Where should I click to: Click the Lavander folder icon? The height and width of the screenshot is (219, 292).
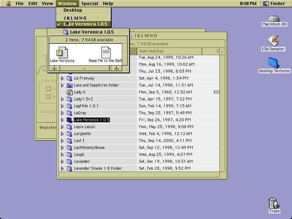pos(69,161)
